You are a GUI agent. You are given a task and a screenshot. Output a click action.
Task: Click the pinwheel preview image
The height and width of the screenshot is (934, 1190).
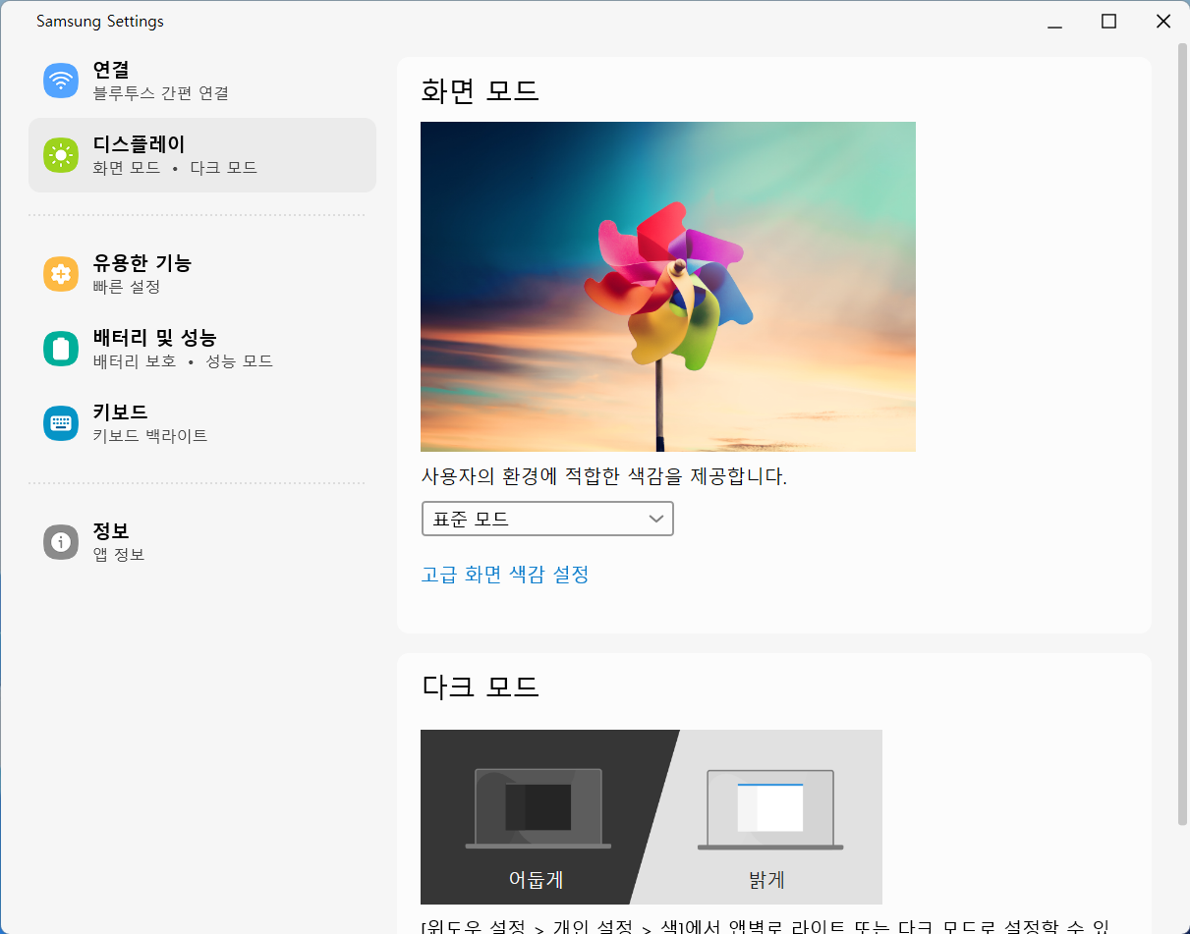667,287
